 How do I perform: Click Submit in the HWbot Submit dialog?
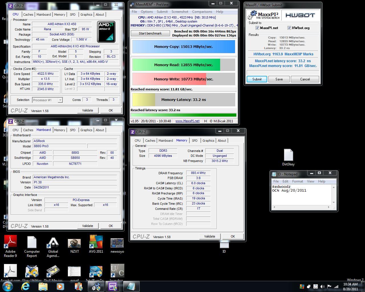[x=257, y=79]
